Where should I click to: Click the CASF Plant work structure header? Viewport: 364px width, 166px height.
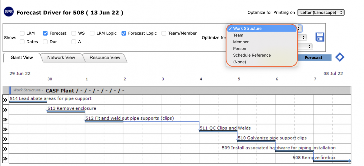click(x=180, y=90)
